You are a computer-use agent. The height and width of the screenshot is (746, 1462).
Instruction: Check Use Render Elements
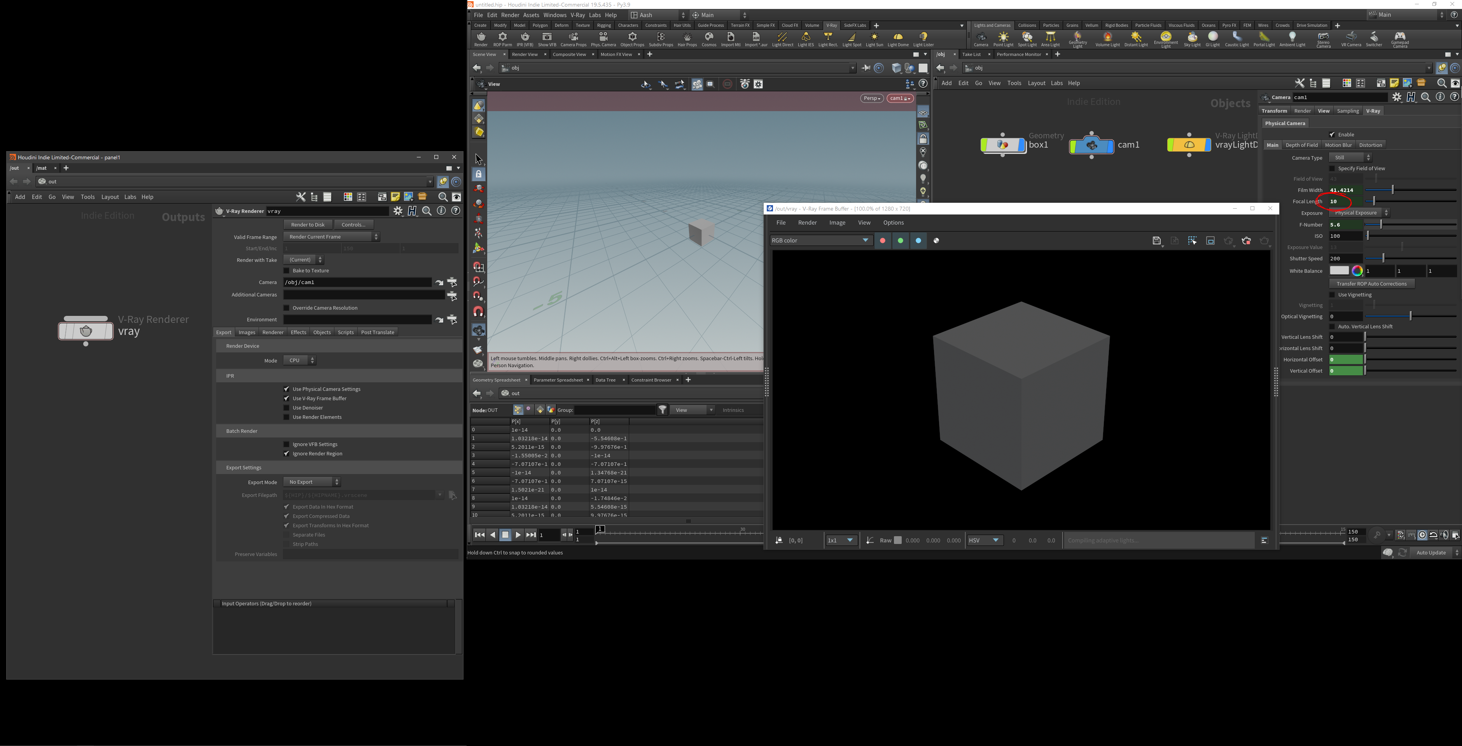click(287, 418)
